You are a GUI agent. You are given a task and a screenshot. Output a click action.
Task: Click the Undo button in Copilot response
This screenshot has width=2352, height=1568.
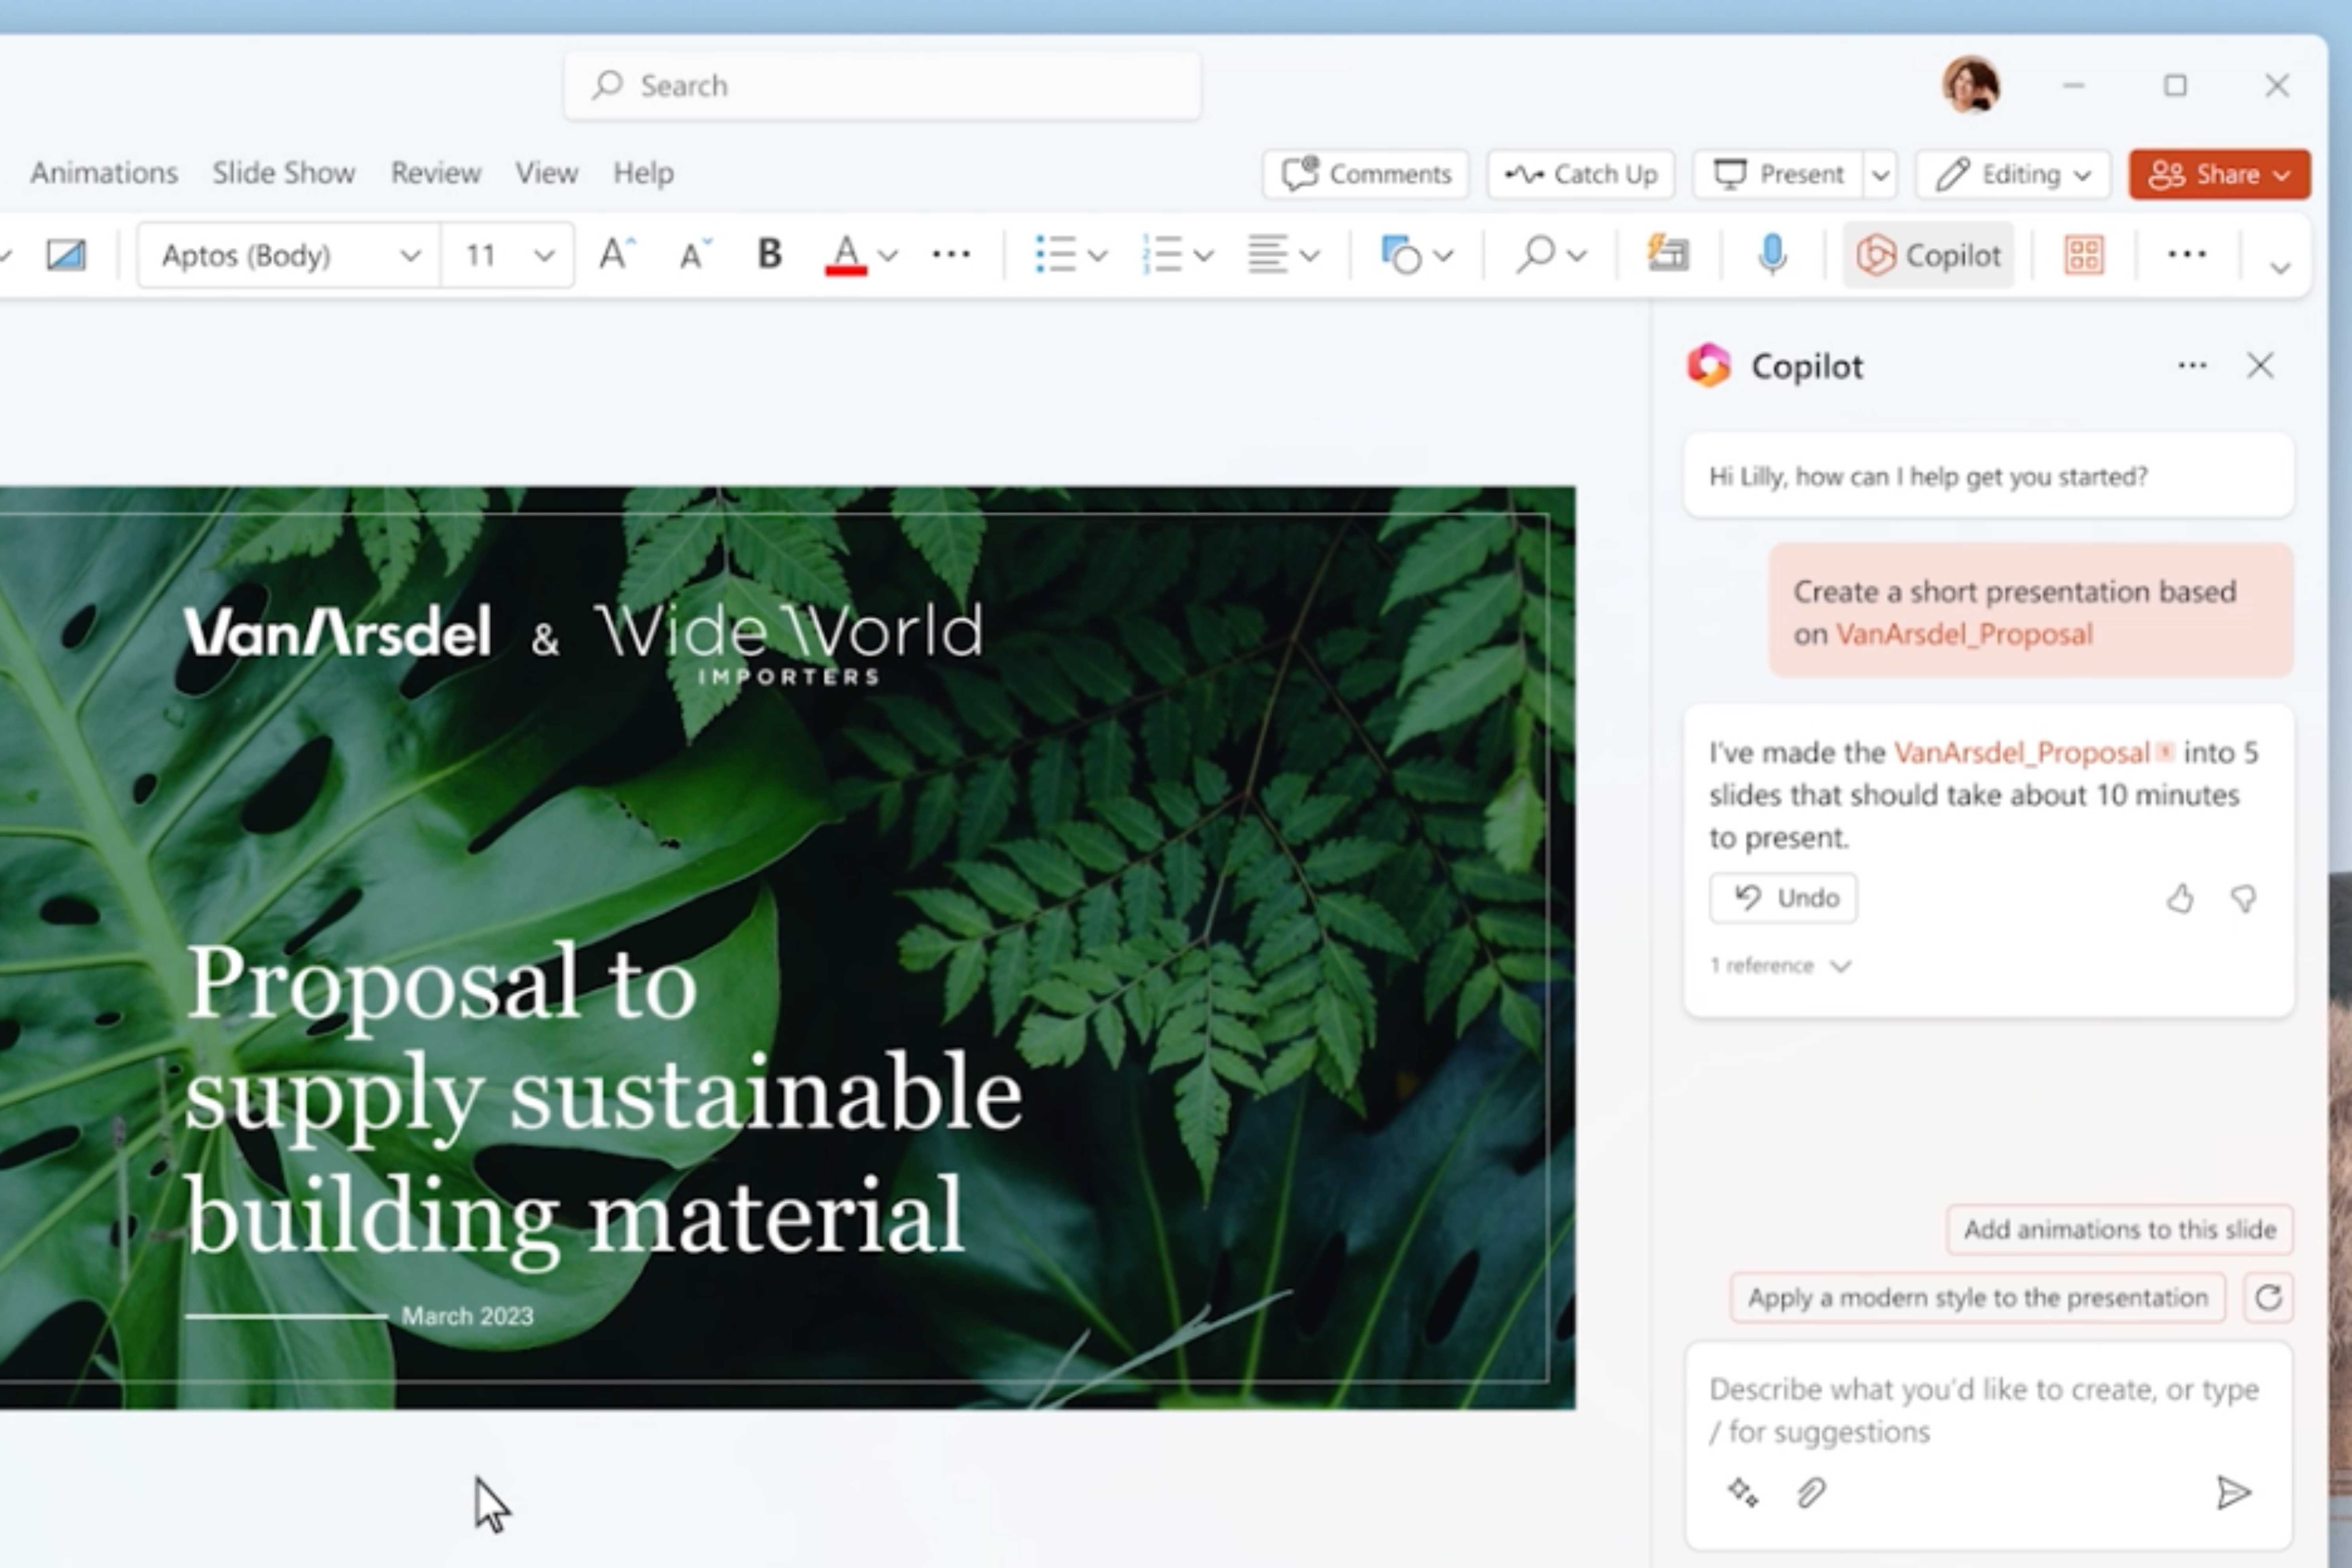(x=1783, y=898)
